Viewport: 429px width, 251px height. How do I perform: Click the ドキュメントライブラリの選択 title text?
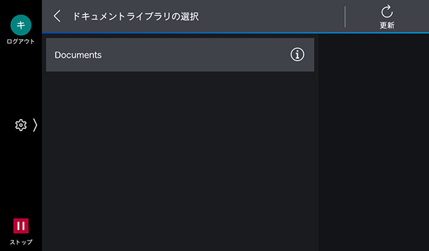coord(136,17)
